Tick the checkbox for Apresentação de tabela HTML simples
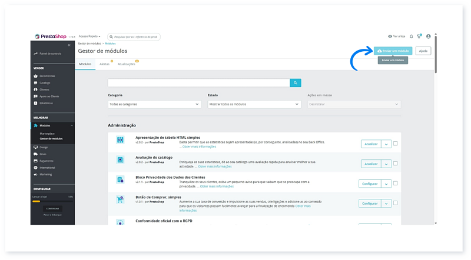This screenshot has height=260, width=471. [396, 144]
